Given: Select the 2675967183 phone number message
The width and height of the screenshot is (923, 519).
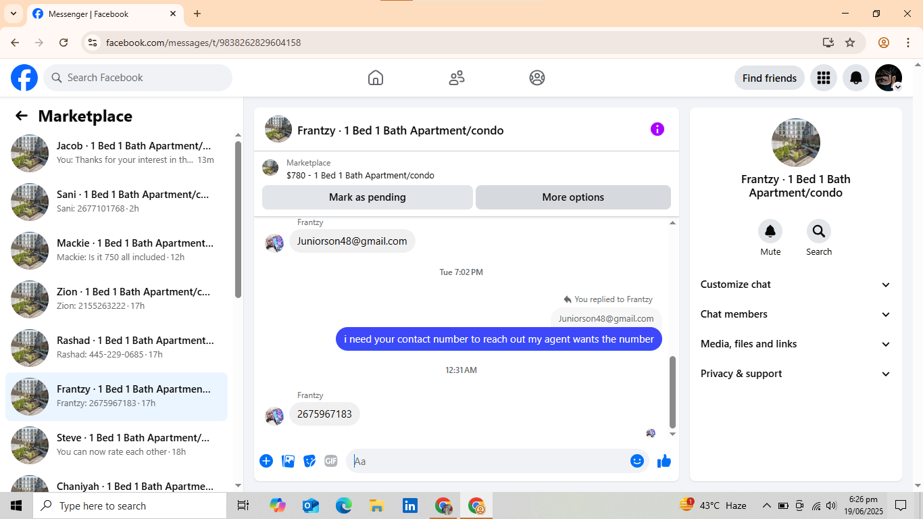Looking at the screenshot, I should (324, 414).
